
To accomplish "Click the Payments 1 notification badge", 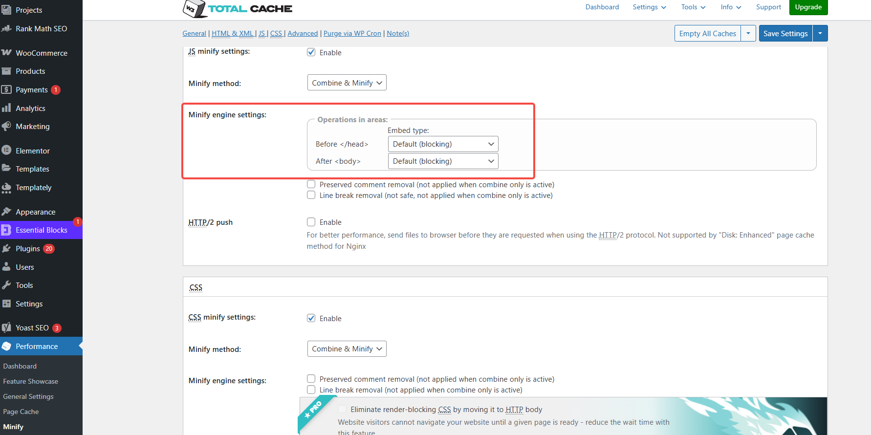I will (56, 90).
